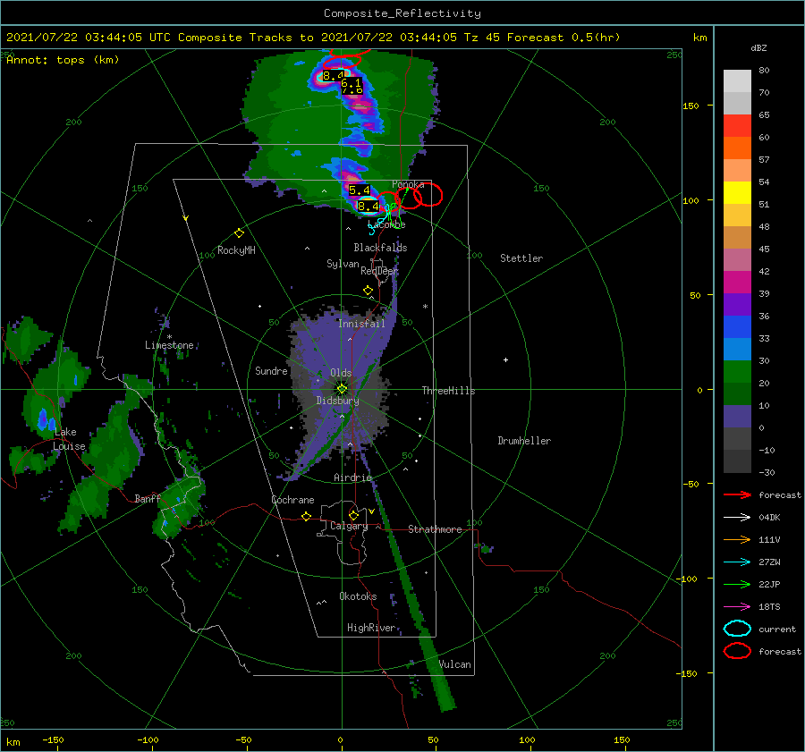Click the dBZ legend heading
This screenshot has width=805, height=752.
click(x=758, y=47)
